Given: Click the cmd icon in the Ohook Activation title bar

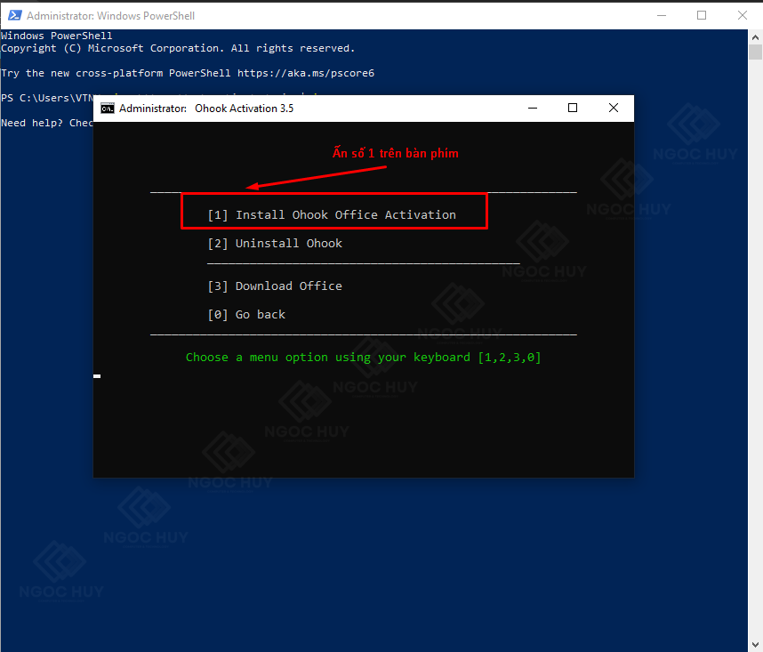Looking at the screenshot, I should [108, 109].
